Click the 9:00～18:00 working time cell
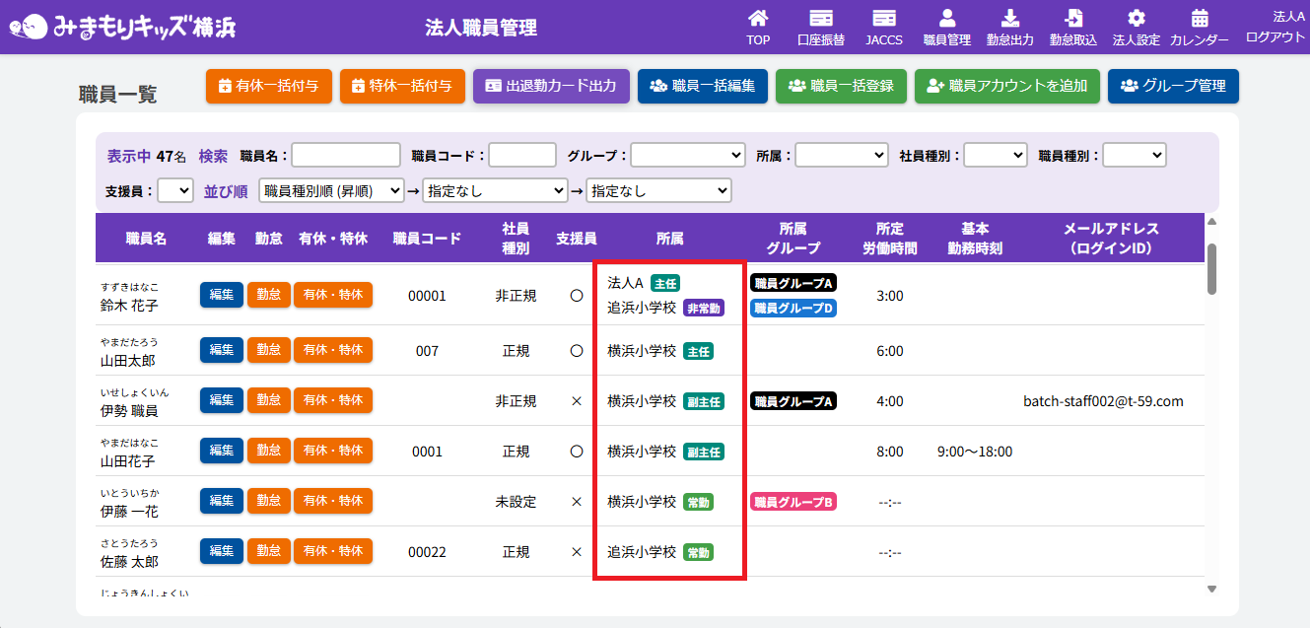Screen dimensions: 1310x628 coord(975,452)
